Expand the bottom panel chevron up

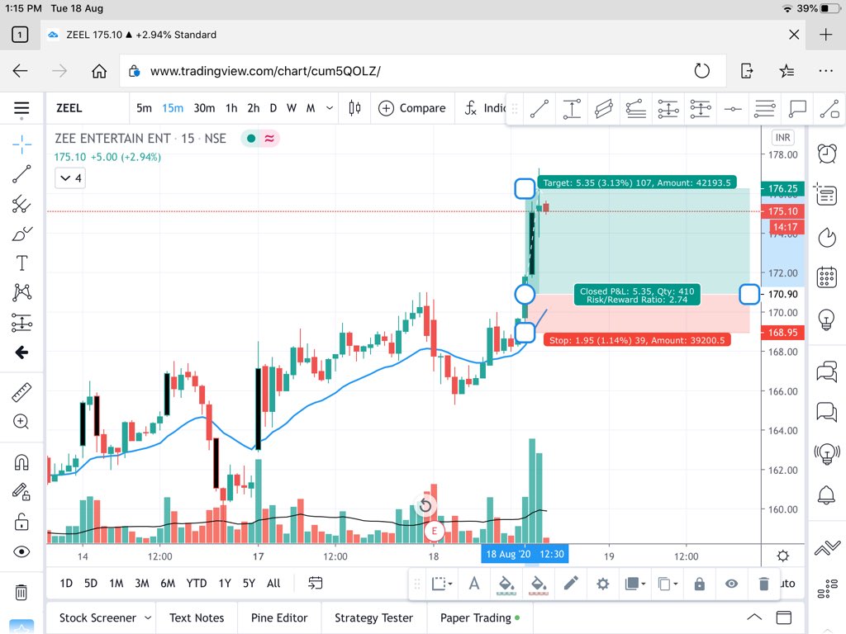tap(754, 617)
